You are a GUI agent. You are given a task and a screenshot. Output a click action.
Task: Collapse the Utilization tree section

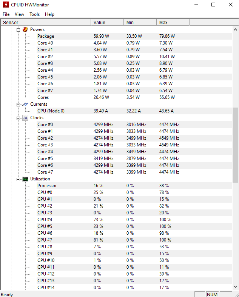18,179
